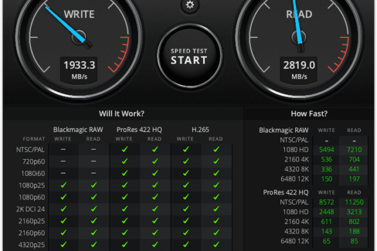Select Blackmagic RAW 6480 12K write value 150

pos(327,179)
